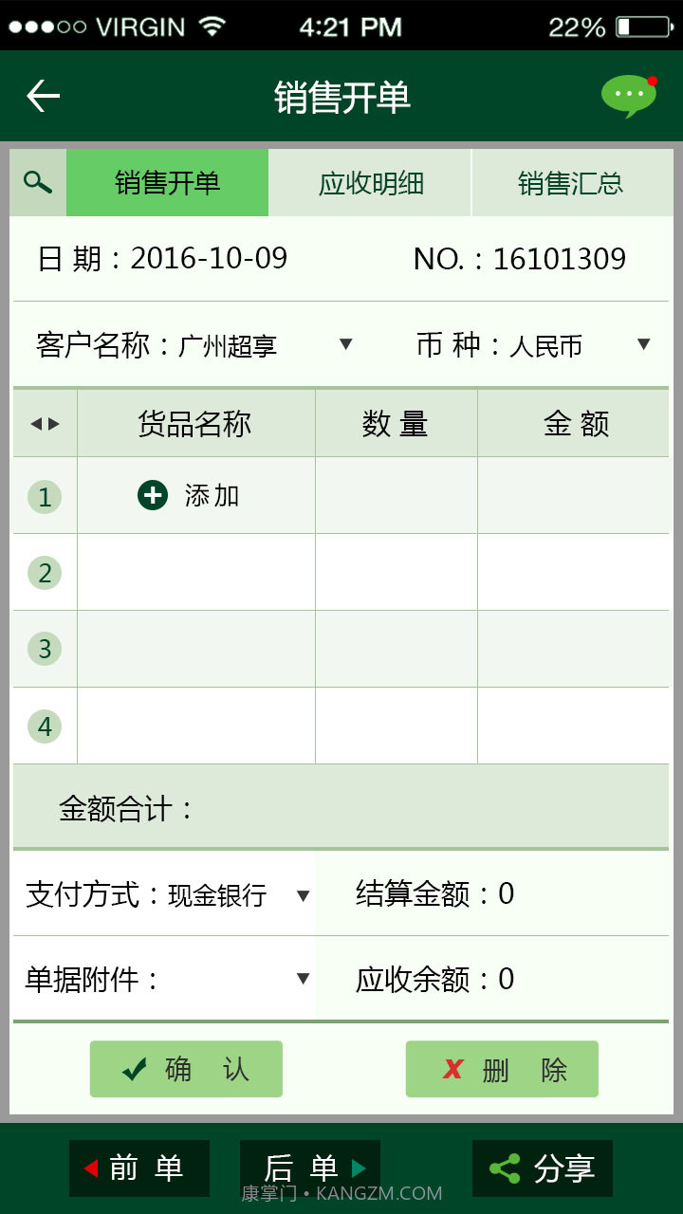683x1214 pixels.
Task: Switch to the 应收明细 tab
Action: pos(370,183)
